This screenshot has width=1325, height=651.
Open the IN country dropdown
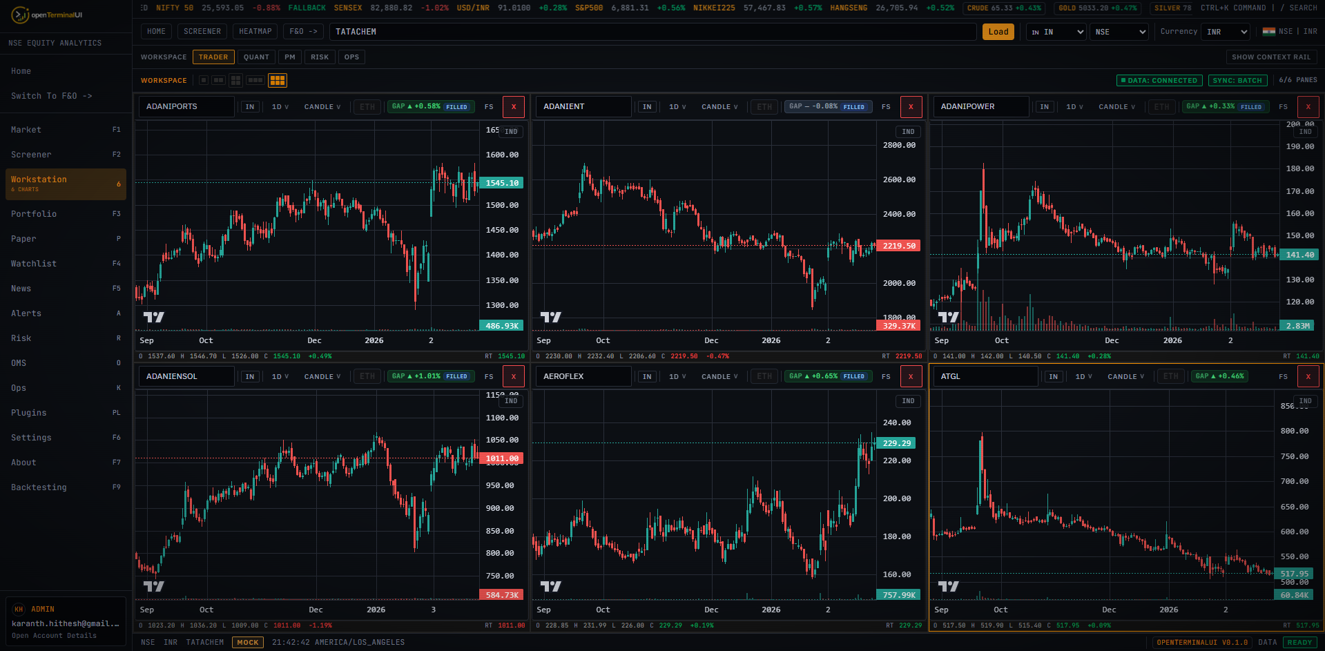click(x=1056, y=32)
